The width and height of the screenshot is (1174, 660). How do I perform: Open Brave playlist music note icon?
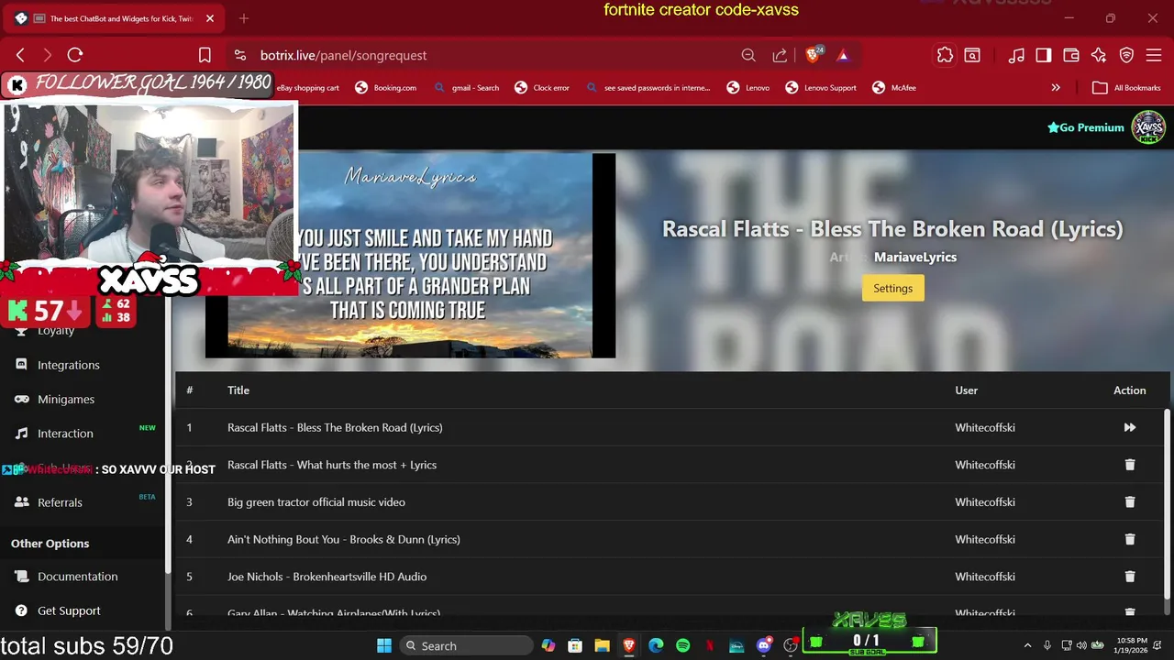[x=1016, y=55]
